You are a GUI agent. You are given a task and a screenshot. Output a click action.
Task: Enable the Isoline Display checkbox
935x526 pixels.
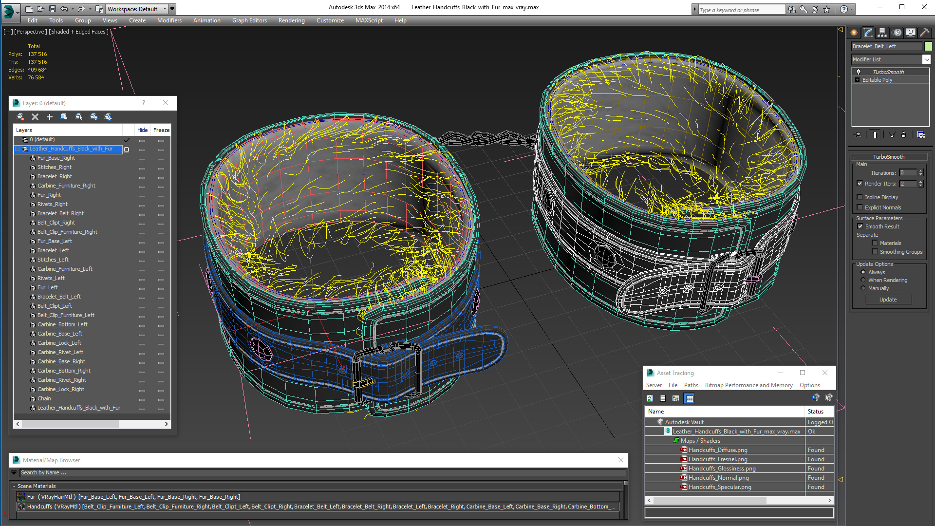point(860,197)
